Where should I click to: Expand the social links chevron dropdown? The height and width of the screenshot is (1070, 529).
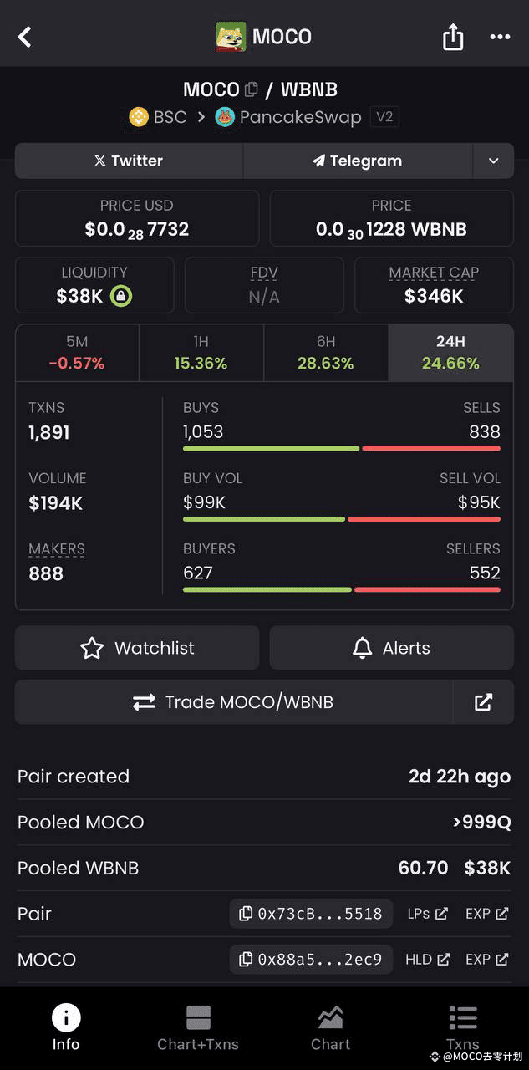pos(494,160)
